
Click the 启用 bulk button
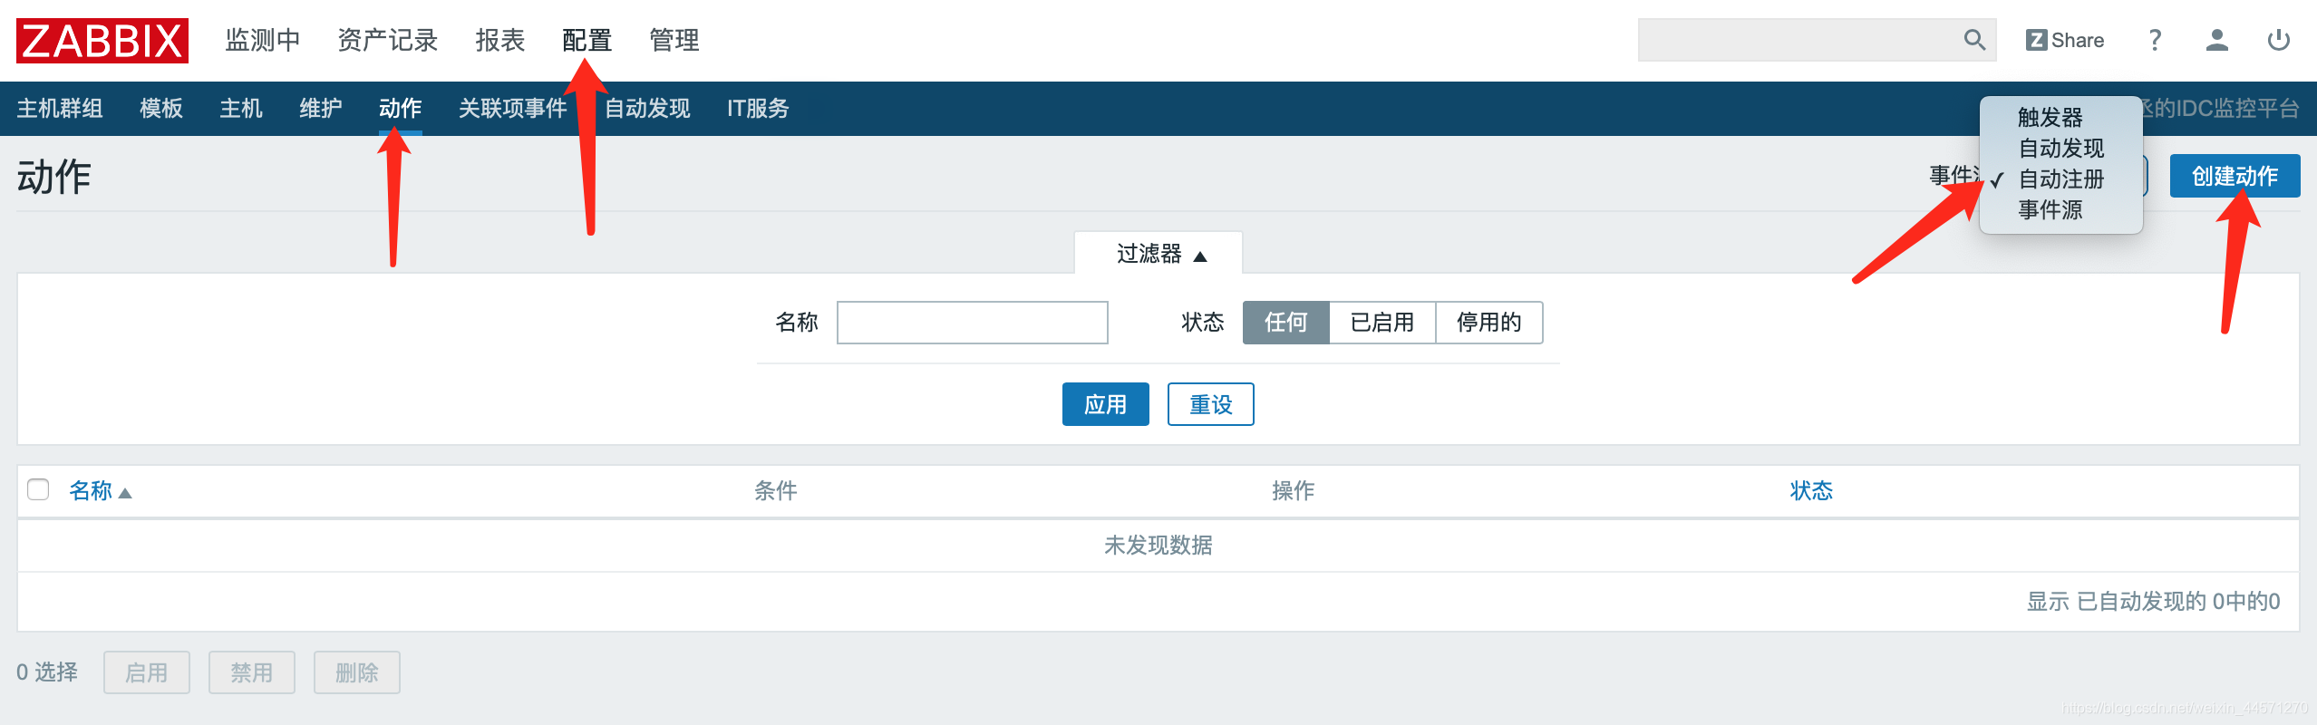[x=147, y=672]
